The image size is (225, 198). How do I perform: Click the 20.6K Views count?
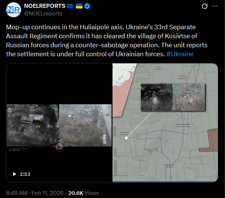83,193
